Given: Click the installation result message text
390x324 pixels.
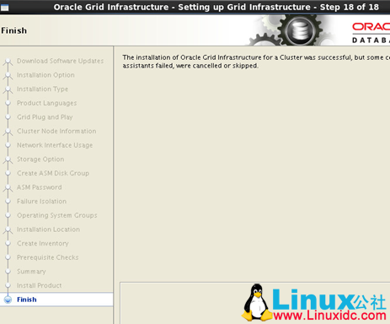Looking at the screenshot, I should pyautogui.click(x=256, y=62).
